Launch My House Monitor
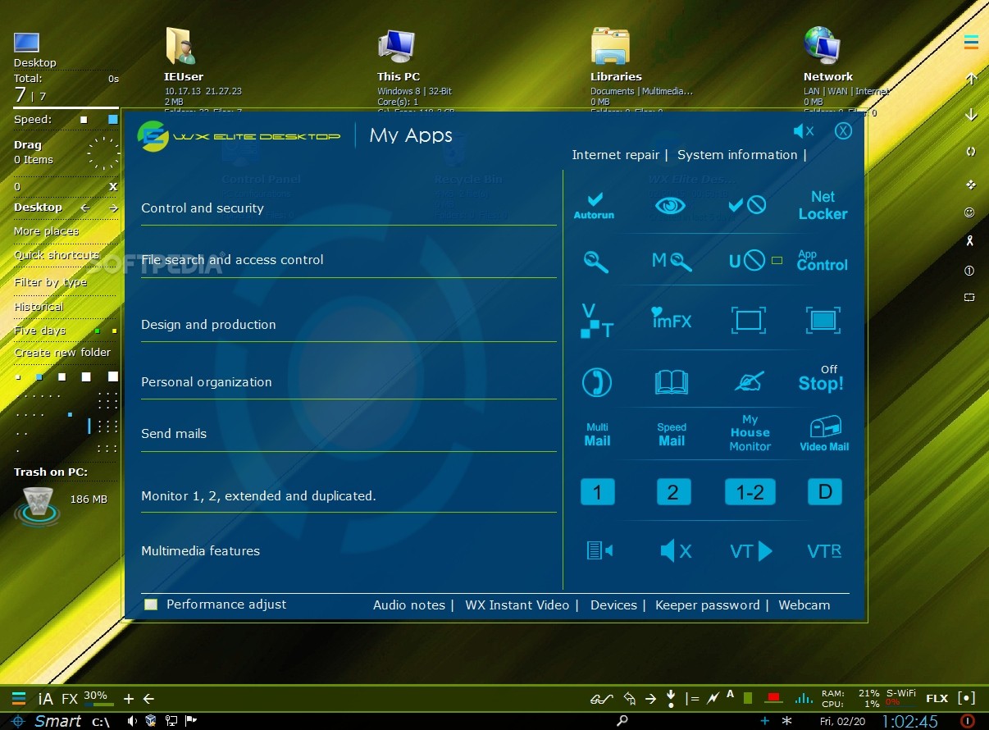Image resolution: width=989 pixels, height=730 pixels. point(750,432)
